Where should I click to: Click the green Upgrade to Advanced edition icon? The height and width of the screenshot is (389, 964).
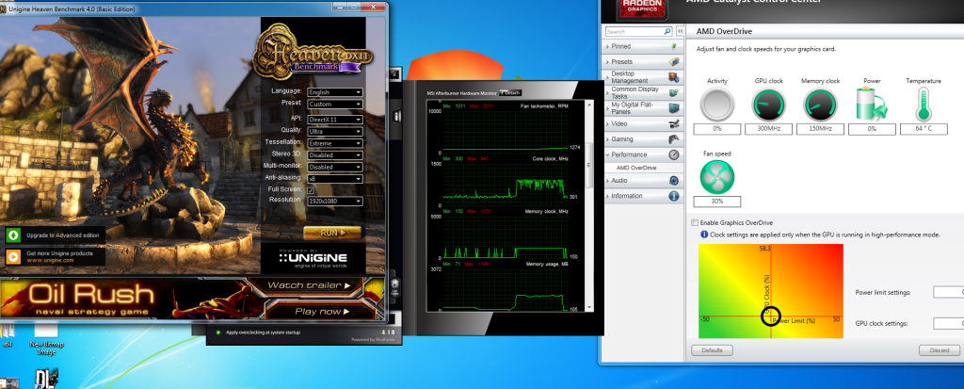click(x=14, y=235)
